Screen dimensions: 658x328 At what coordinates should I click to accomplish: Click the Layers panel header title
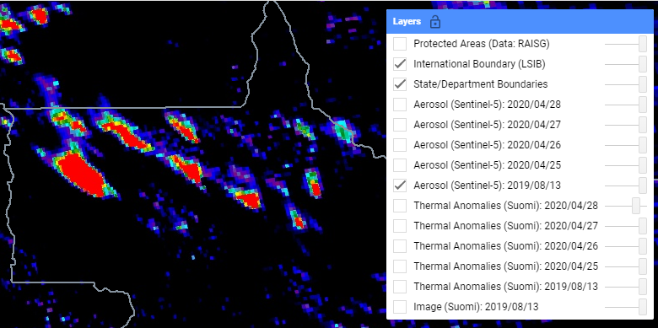(407, 21)
